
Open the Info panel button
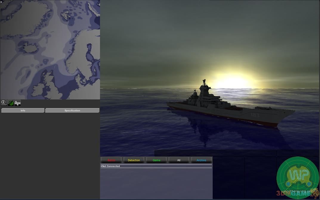(x=23, y=111)
